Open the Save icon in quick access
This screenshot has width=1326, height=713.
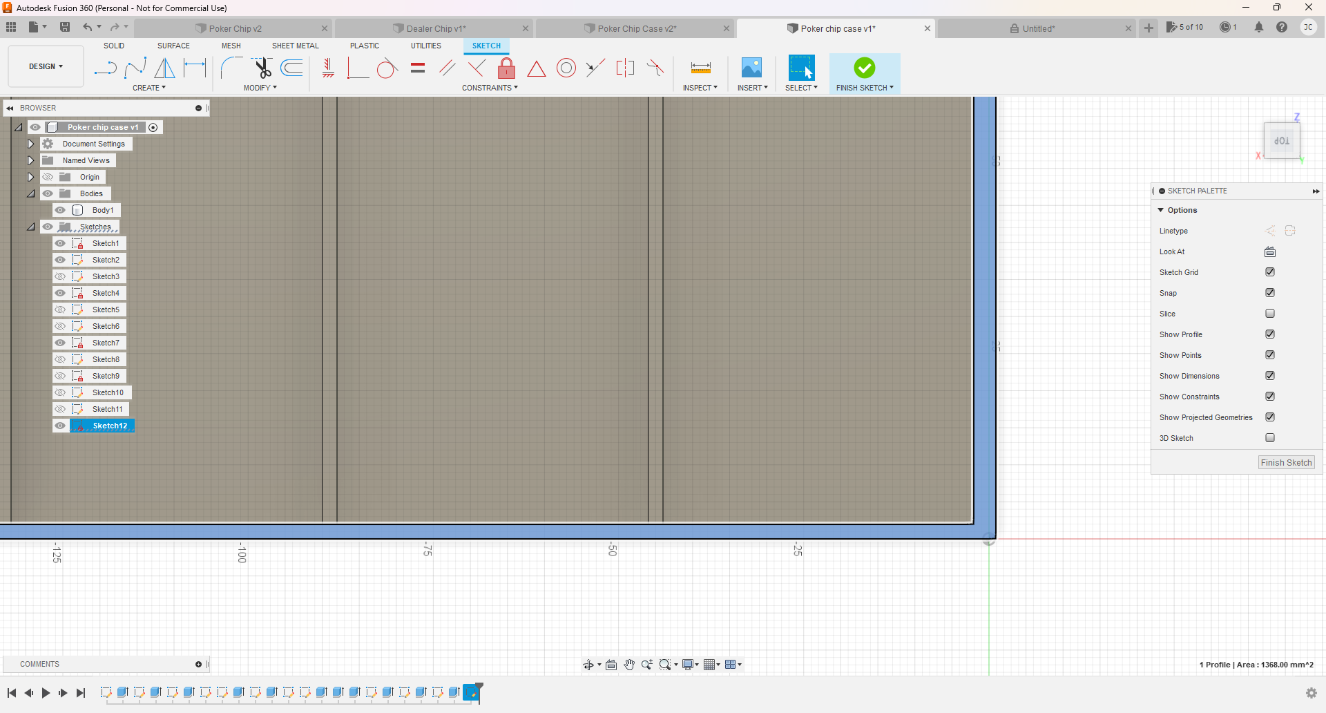pos(65,27)
